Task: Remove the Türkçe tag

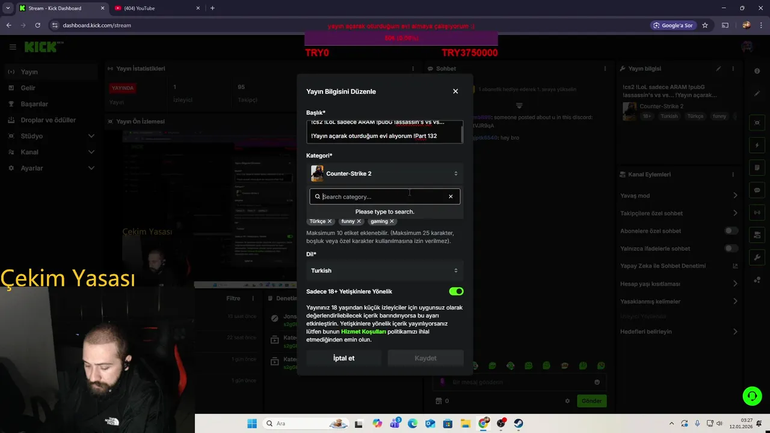Action: (x=329, y=221)
